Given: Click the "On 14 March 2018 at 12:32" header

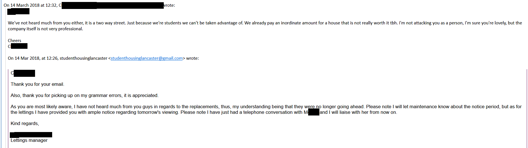Looking at the screenshot, I should coord(30,5).
